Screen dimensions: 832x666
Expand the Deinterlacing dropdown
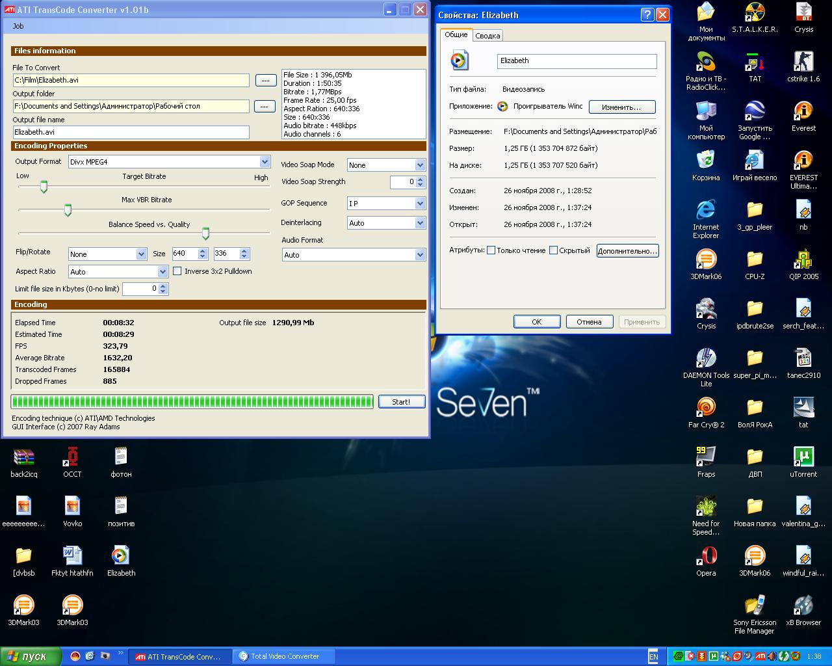tap(420, 223)
